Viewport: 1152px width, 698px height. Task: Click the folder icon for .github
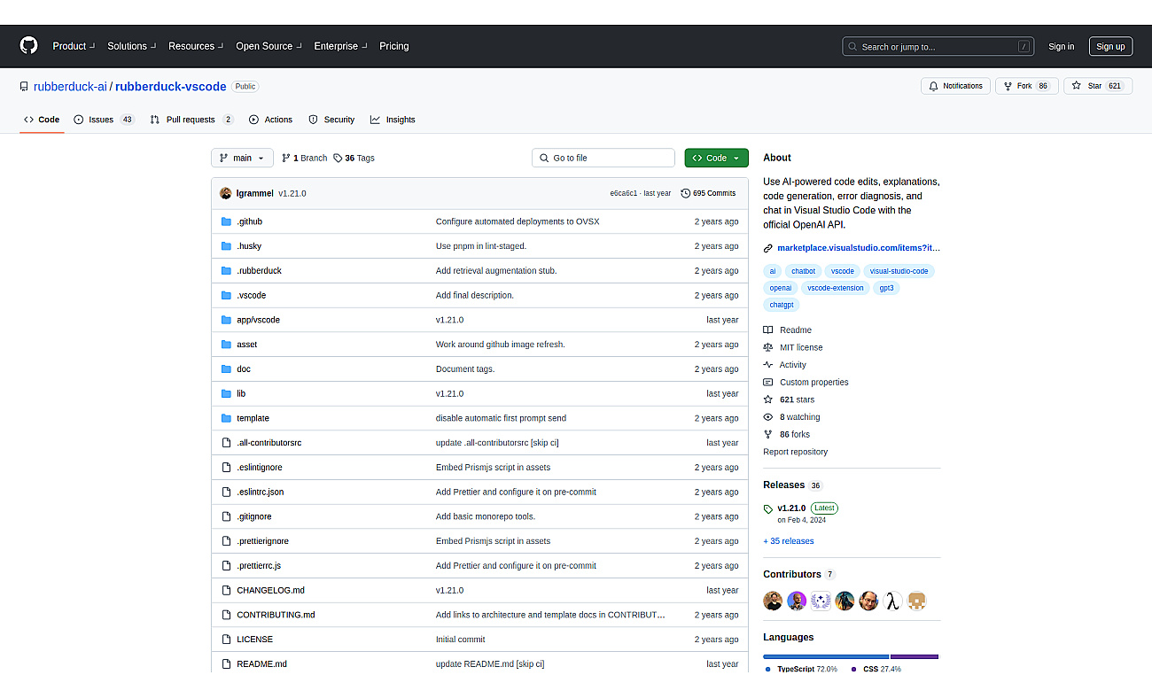click(227, 221)
